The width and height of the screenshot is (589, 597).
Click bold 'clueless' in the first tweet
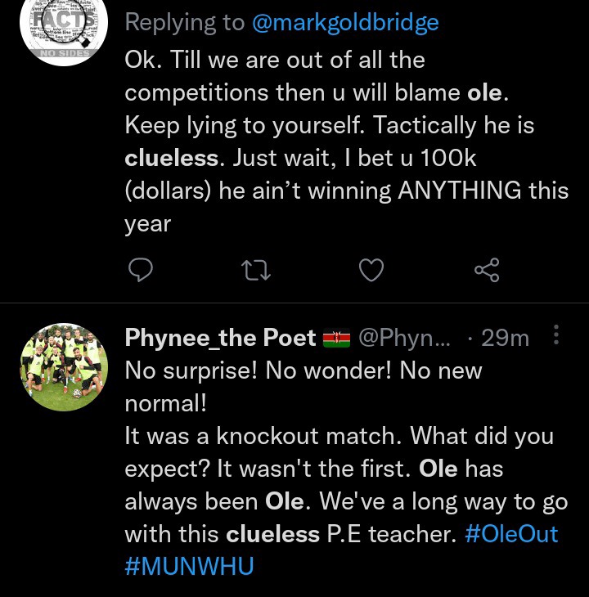[x=172, y=158]
